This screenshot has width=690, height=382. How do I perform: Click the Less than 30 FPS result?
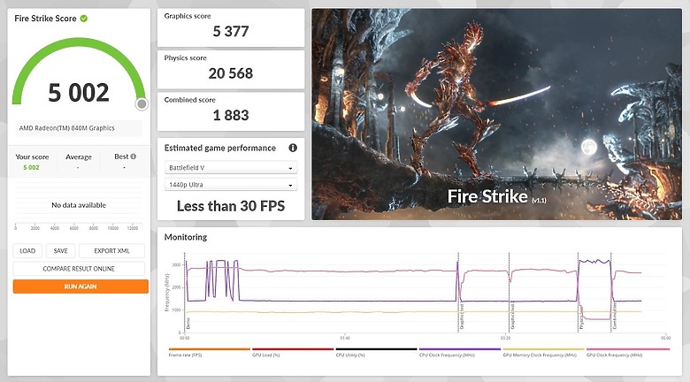click(231, 206)
